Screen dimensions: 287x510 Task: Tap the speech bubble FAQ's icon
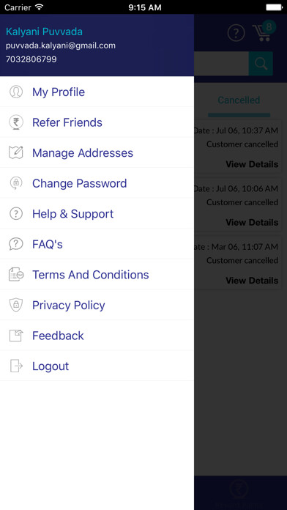[16, 244]
